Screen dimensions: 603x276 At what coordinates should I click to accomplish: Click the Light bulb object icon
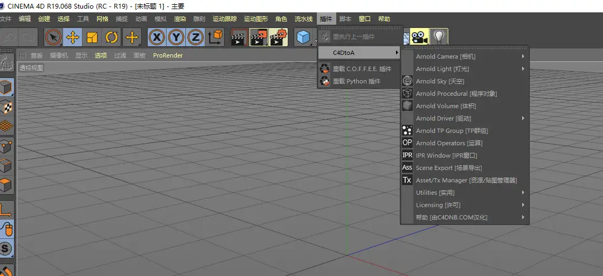pos(439,37)
